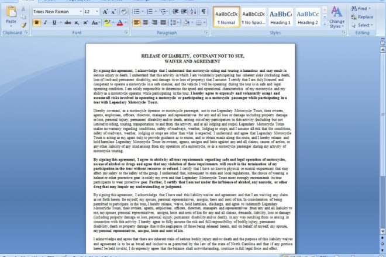Open the Paste options arrow
Screen dimensions: 386x257
pos(11,26)
